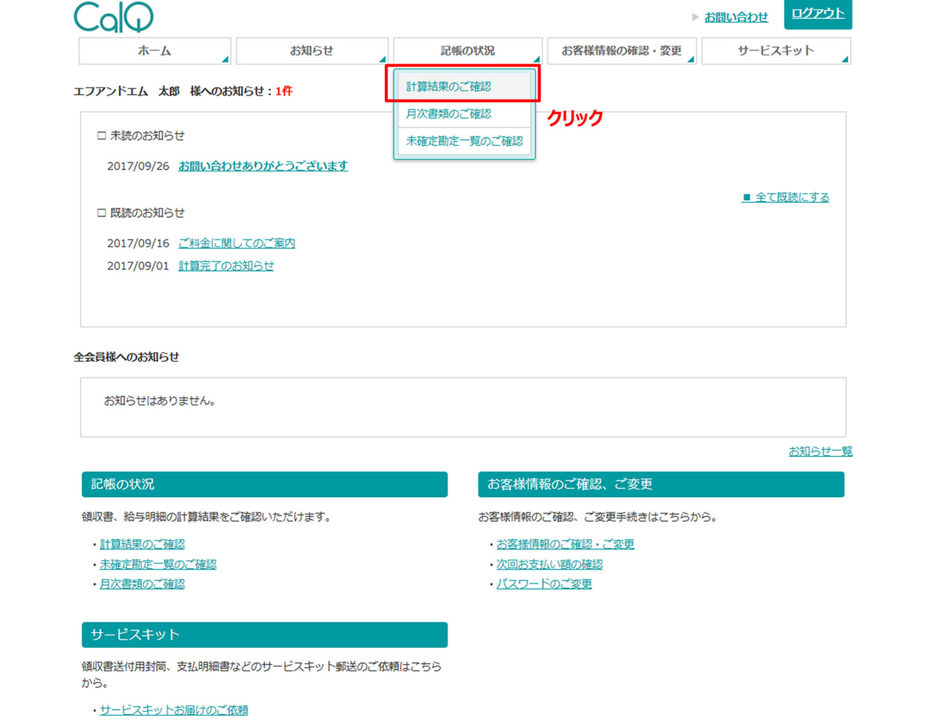Click the 2017/09/26 notice date
The width and height of the screenshot is (925, 725).
click(x=138, y=167)
